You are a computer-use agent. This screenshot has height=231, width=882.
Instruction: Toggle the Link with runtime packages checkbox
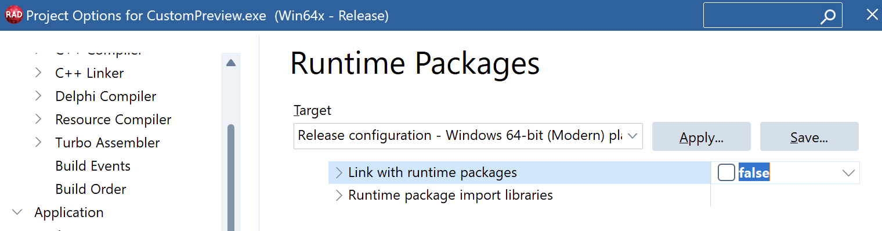coord(726,172)
